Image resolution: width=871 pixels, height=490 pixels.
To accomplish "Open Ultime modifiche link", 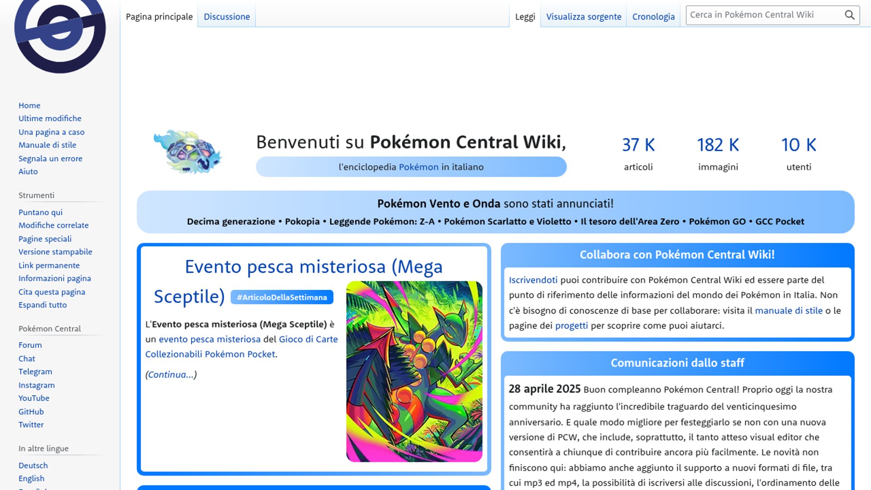I will pyautogui.click(x=50, y=118).
